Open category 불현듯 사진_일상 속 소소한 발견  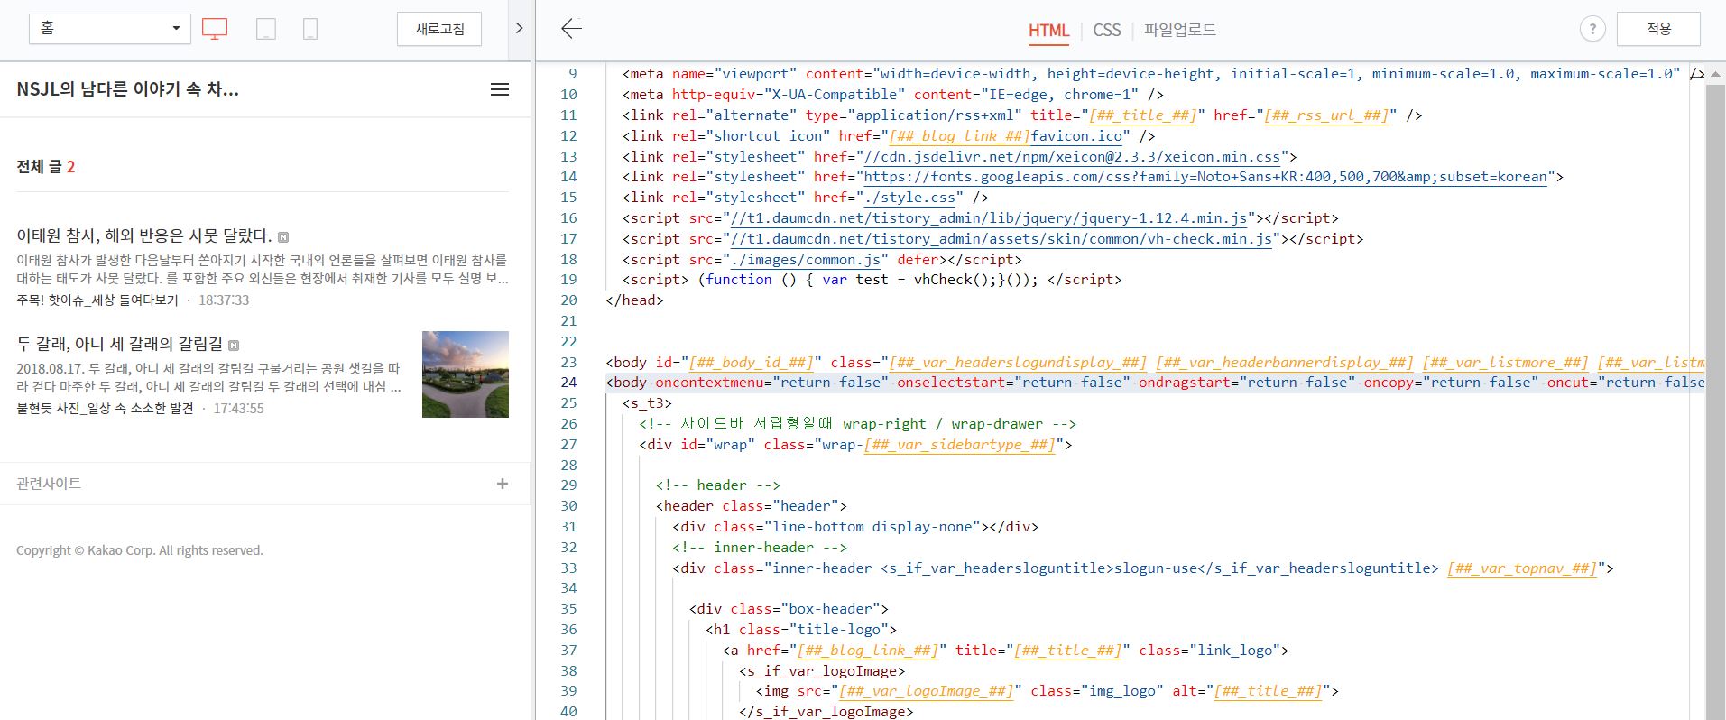click(x=105, y=408)
